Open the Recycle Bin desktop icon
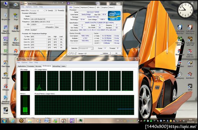198x130 pixels. pyautogui.click(x=6, y=16)
